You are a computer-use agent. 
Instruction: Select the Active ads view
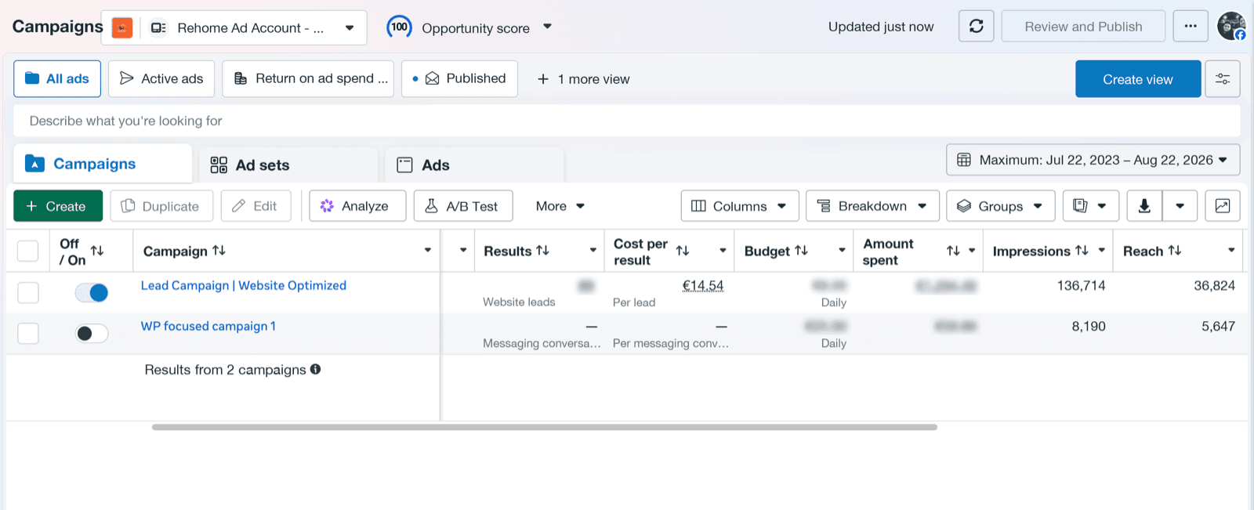pyautogui.click(x=161, y=78)
